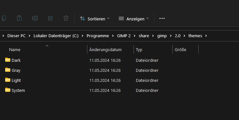Expand chevron after Dieser PC
The height and width of the screenshot is (120, 239).
tap(29, 36)
